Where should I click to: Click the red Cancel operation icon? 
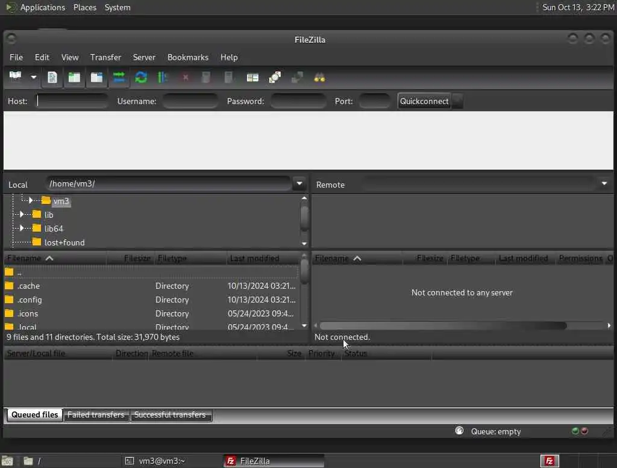[x=186, y=78]
